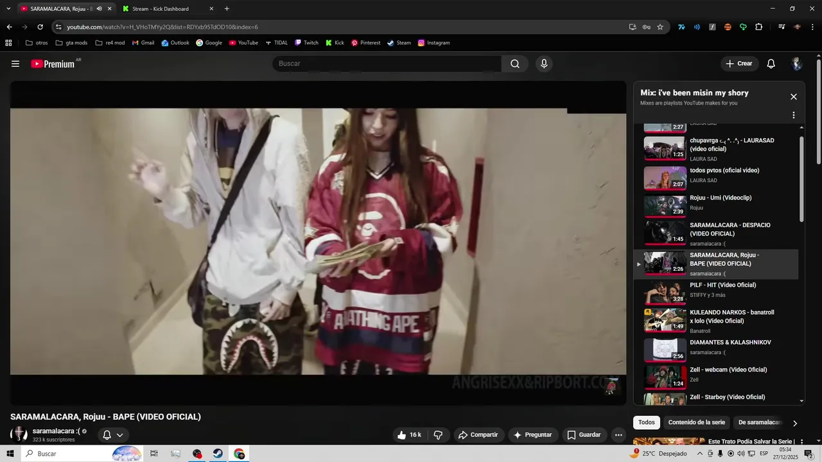Screen dimensions: 822x462
Task: Show hidden system tray icons
Action: coord(699,454)
